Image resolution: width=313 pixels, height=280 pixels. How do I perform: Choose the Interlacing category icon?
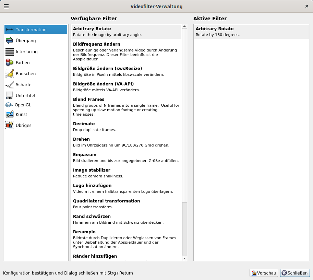(x=10, y=52)
